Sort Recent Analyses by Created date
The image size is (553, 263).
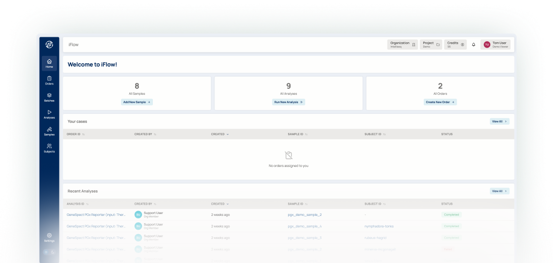tap(220, 204)
